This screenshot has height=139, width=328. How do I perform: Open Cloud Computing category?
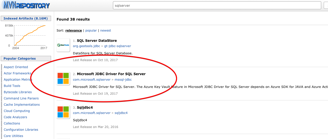coord(17,111)
